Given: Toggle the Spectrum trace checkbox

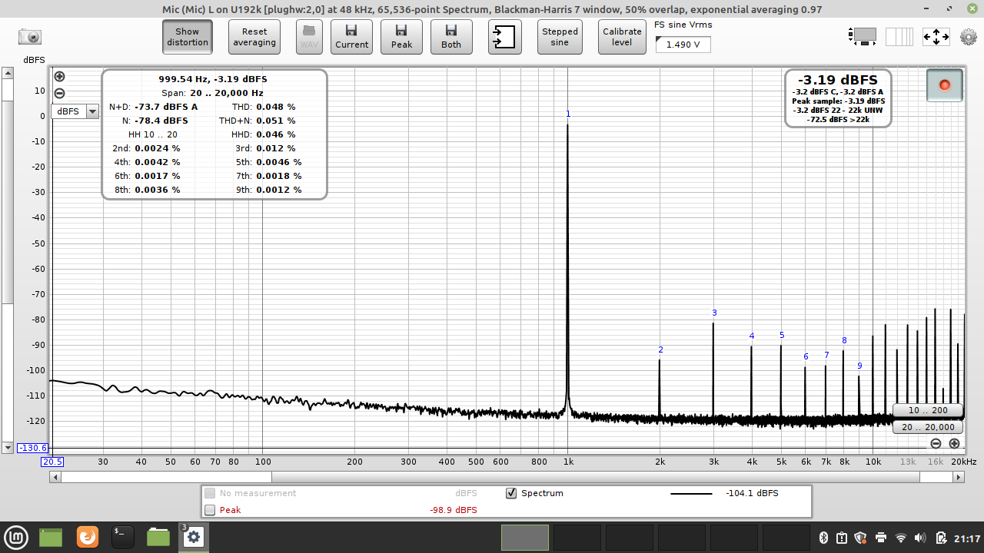Looking at the screenshot, I should click(511, 493).
